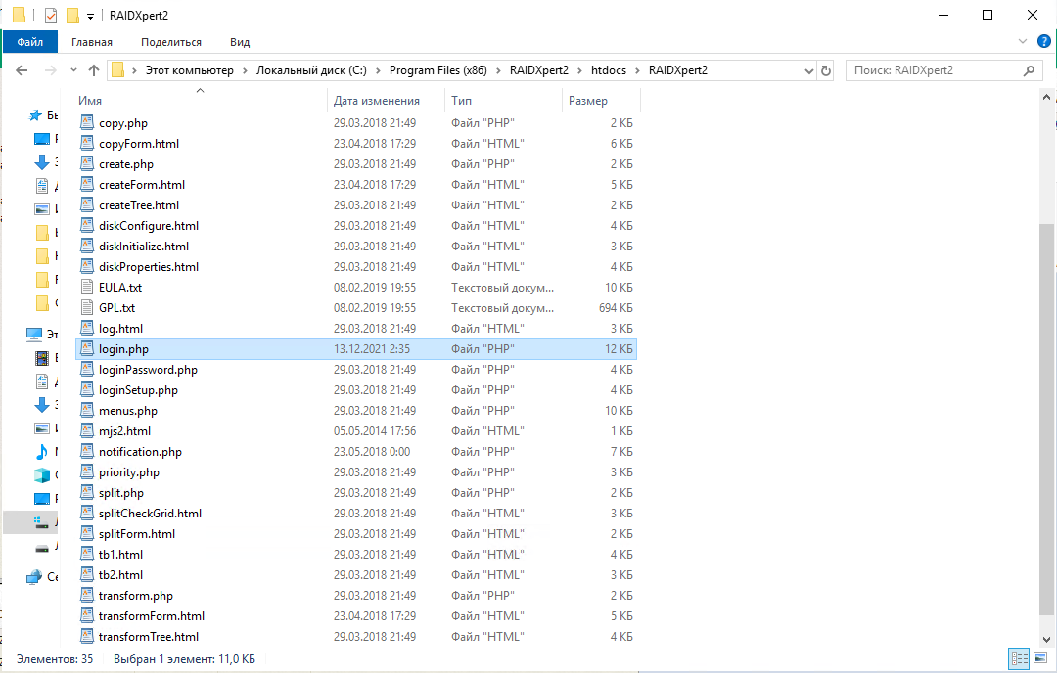Click the createTree.html file icon
Image resolution: width=1057 pixels, height=673 pixels.
click(87, 204)
